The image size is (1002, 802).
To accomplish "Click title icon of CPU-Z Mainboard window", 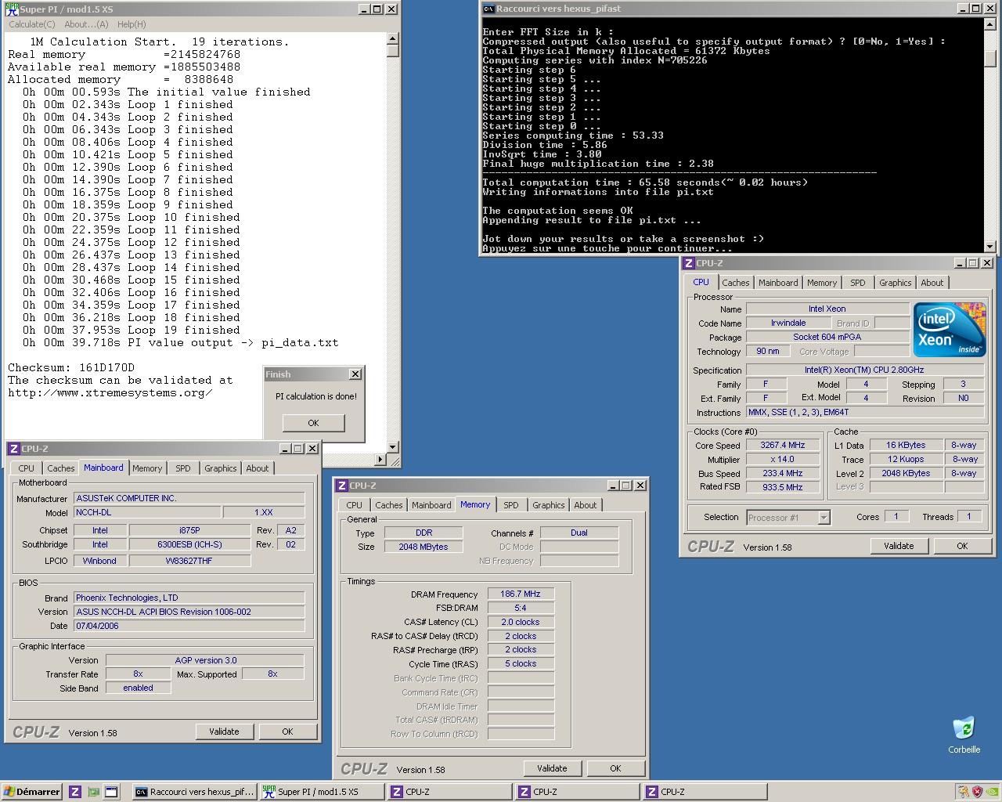I will tap(14, 449).
